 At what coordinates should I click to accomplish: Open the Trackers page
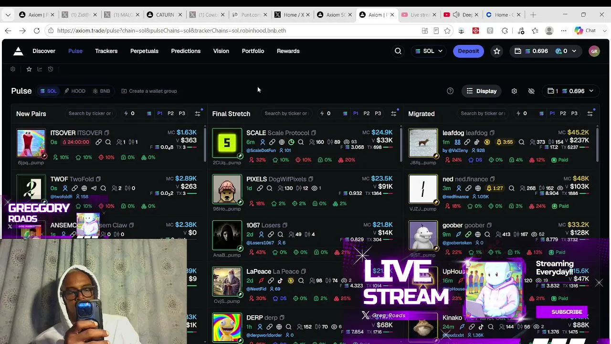(x=106, y=51)
